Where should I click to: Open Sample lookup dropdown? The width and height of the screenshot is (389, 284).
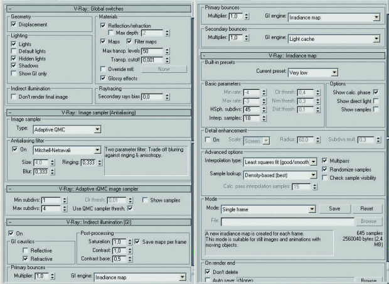[314, 175]
